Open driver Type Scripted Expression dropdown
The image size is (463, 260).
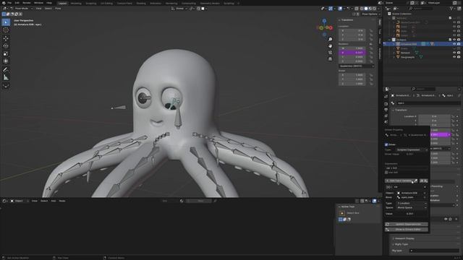tap(412, 149)
